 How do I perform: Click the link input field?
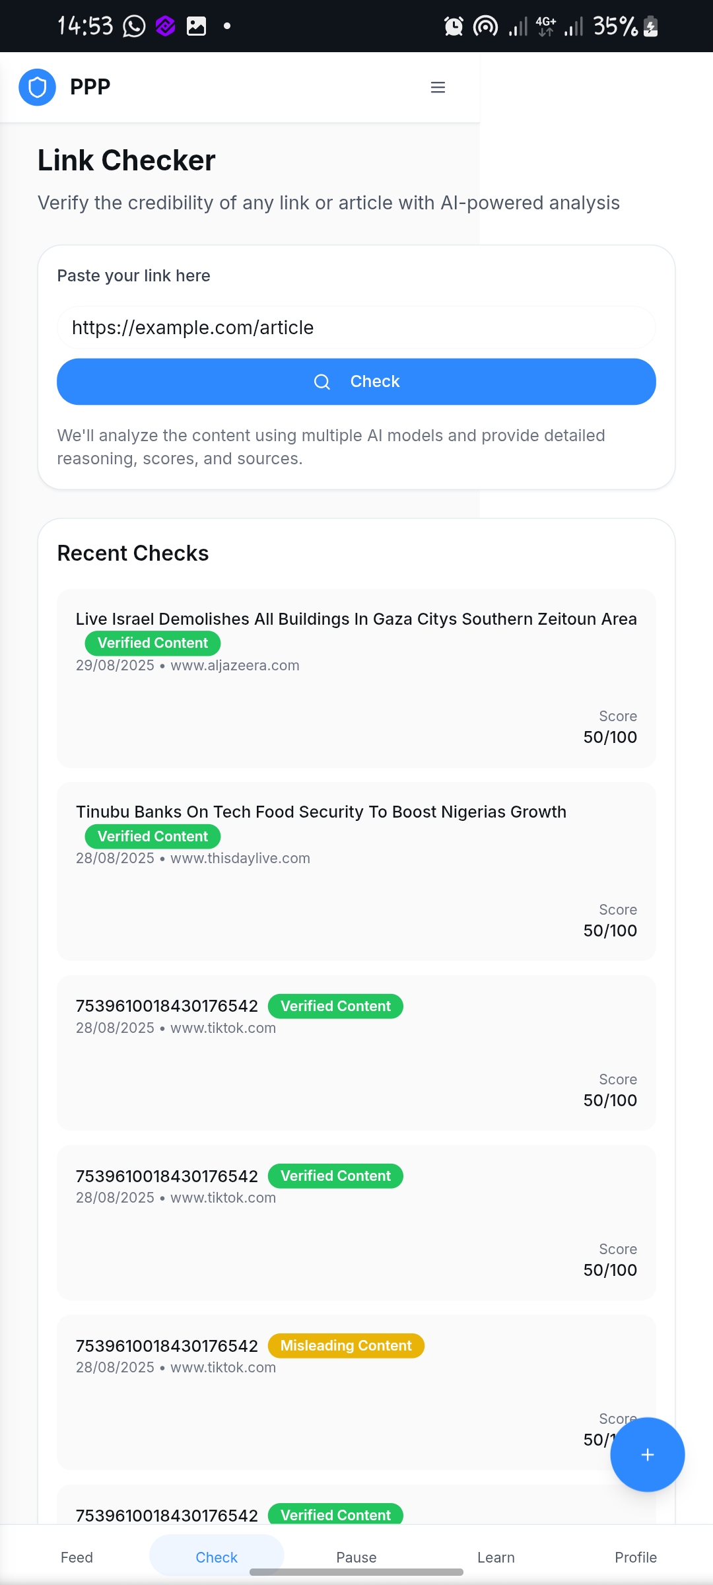tap(356, 328)
